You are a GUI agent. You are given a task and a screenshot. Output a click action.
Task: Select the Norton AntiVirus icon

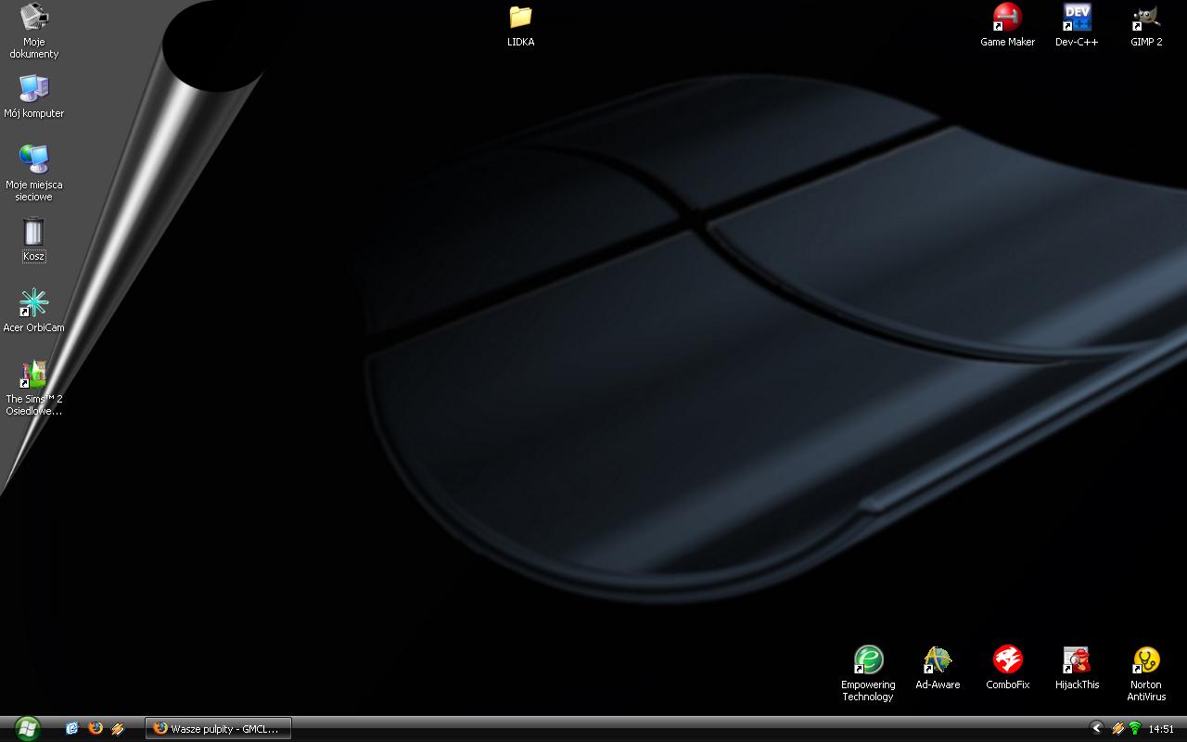point(1146,660)
